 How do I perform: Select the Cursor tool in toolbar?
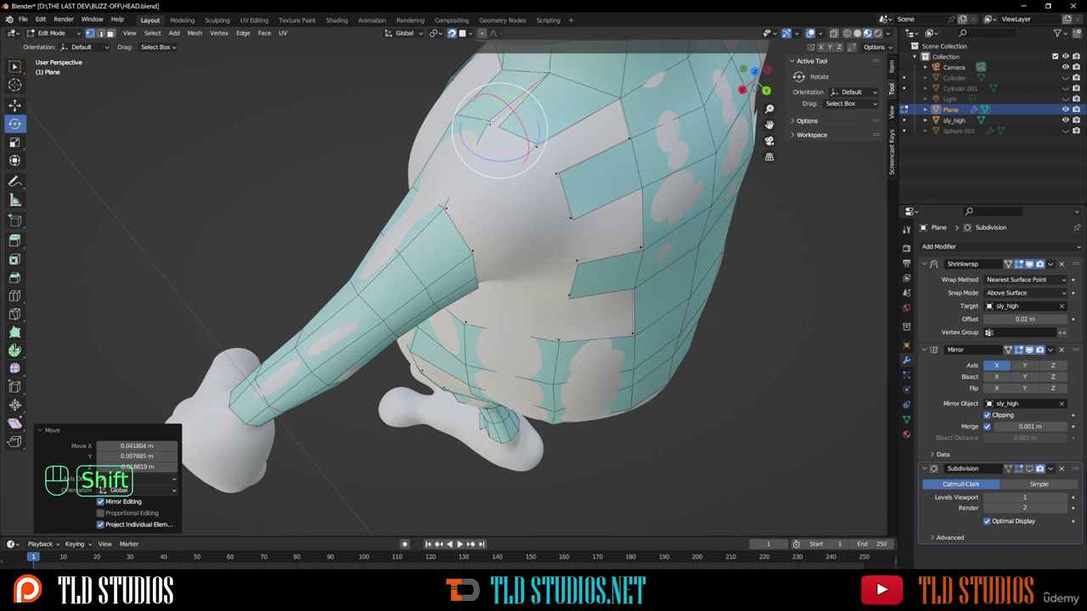tap(14, 85)
